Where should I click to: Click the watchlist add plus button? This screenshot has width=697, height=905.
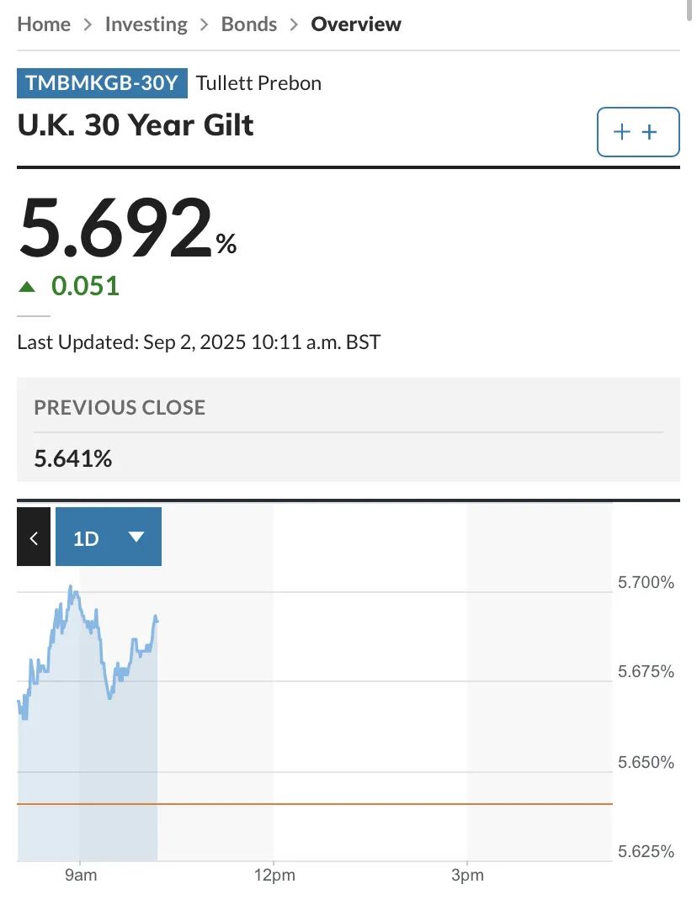637,132
